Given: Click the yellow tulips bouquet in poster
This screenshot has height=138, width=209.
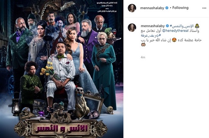Looking at the screenshot, I should [x=47, y=70].
